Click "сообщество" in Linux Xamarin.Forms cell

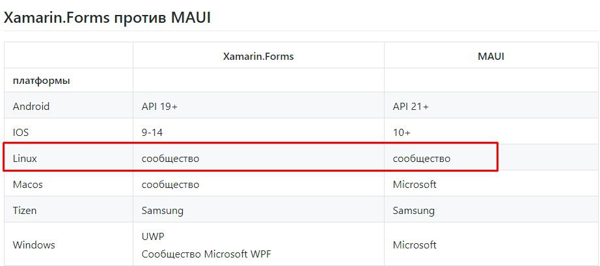[x=170, y=159]
